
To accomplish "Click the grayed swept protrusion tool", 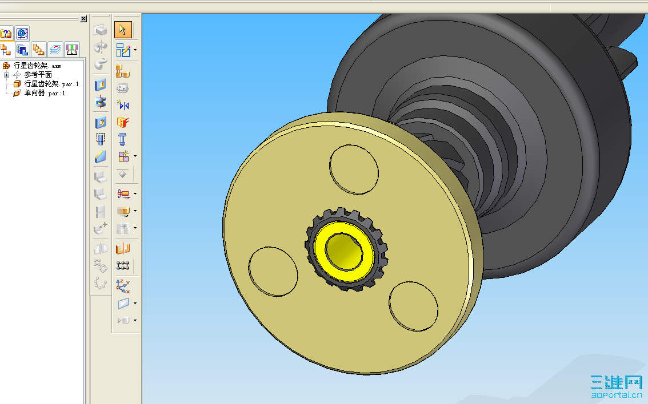I will [101, 64].
